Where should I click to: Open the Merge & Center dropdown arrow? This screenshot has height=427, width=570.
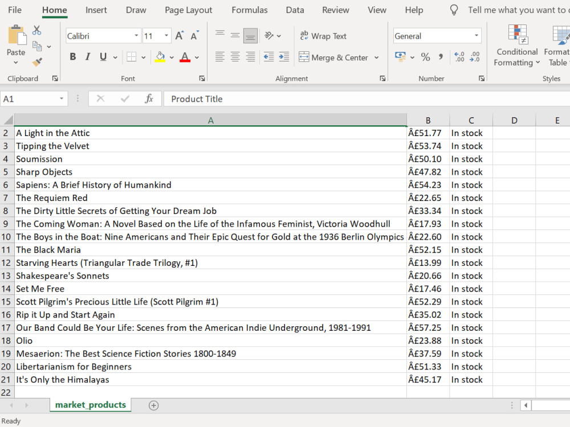pos(376,58)
